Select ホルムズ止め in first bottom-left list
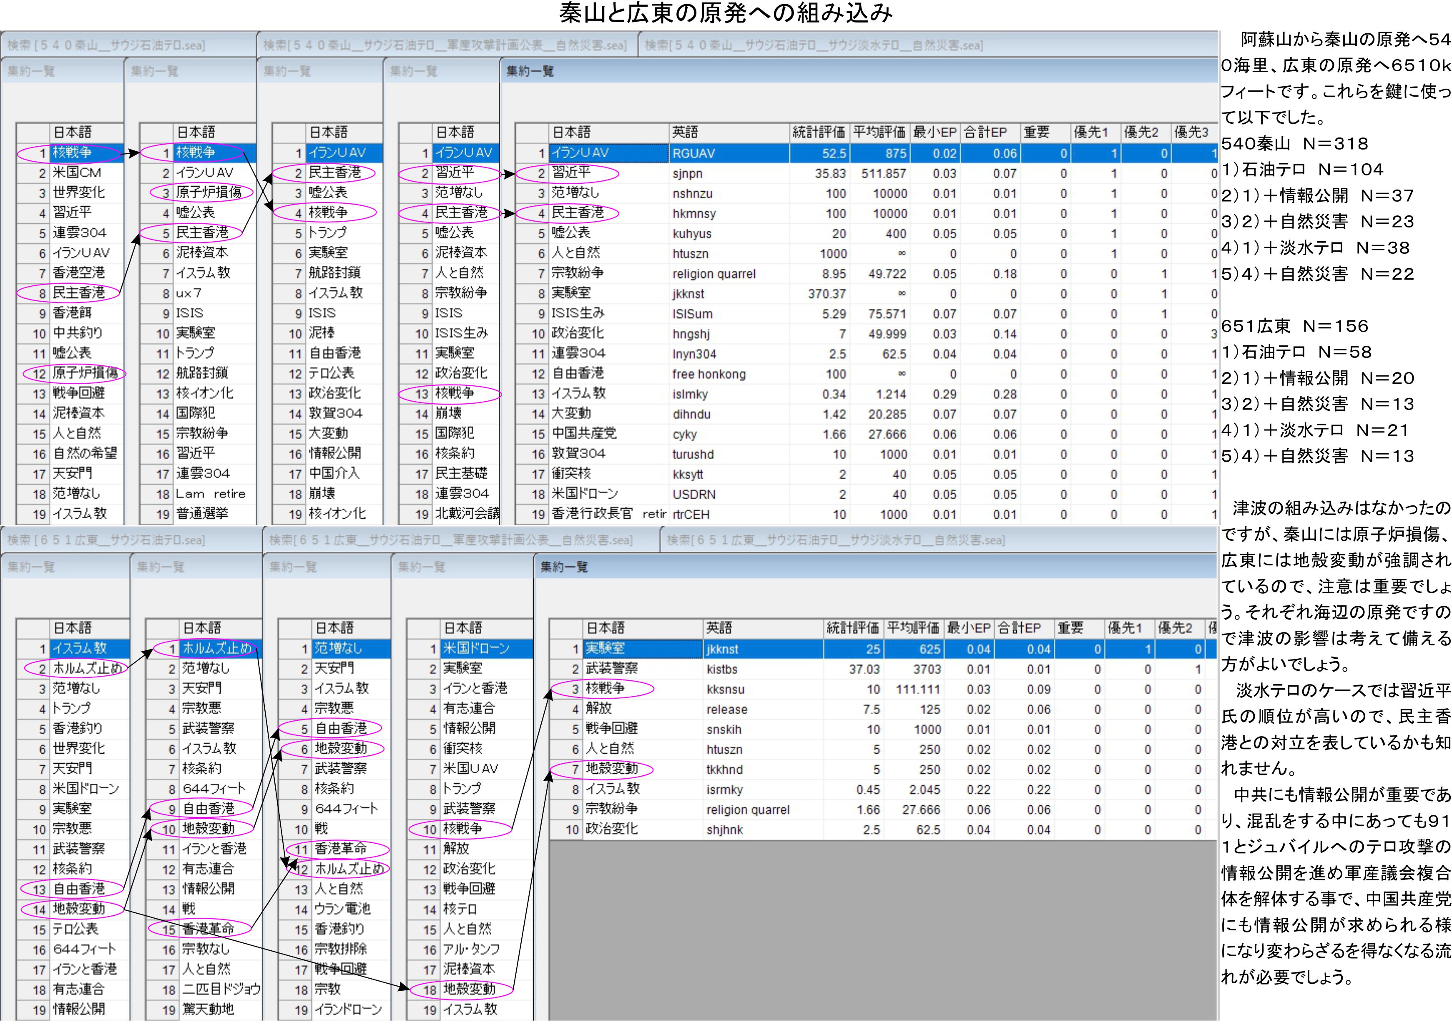The width and height of the screenshot is (1452, 1027). pyautogui.click(x=87, y=668)
